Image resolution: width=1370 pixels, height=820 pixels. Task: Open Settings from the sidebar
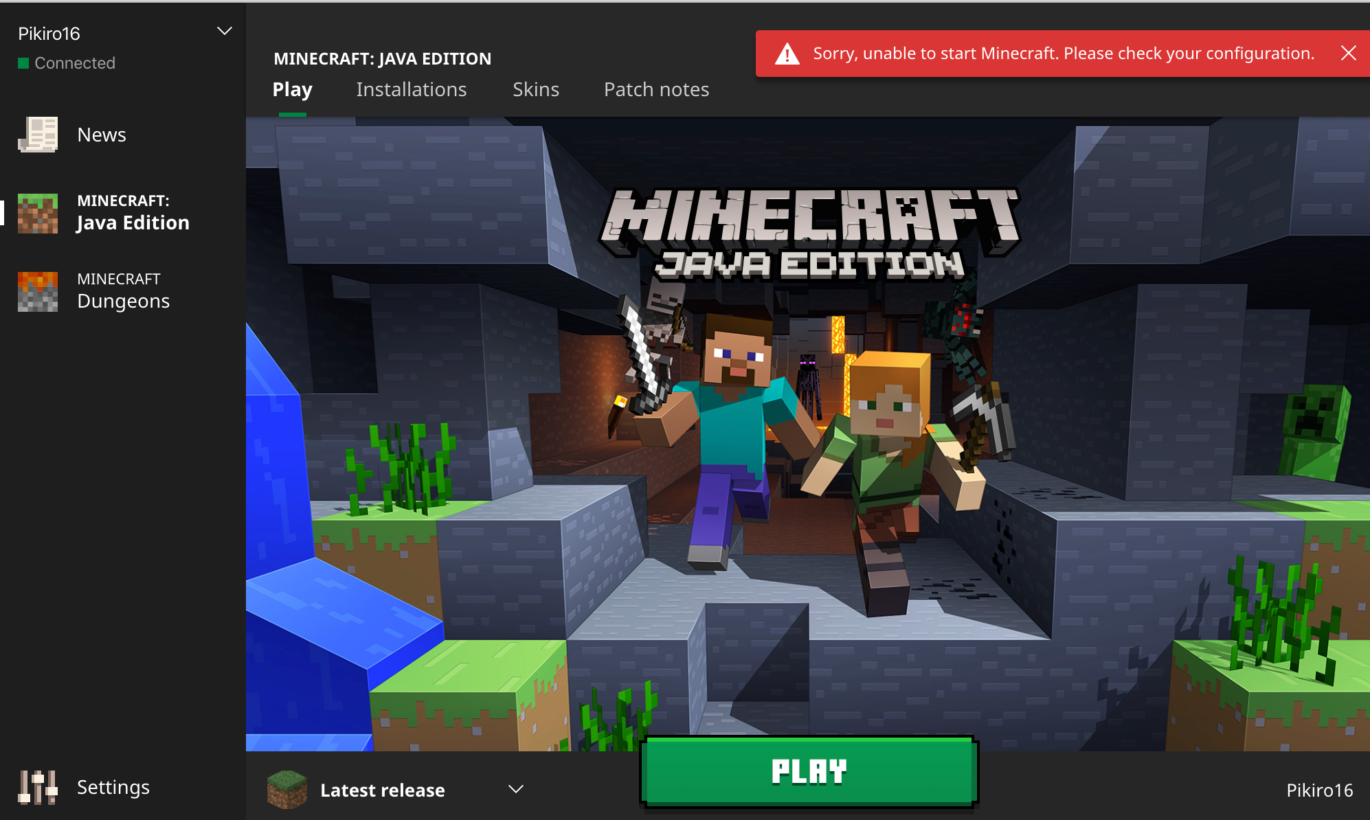[113, 787]
